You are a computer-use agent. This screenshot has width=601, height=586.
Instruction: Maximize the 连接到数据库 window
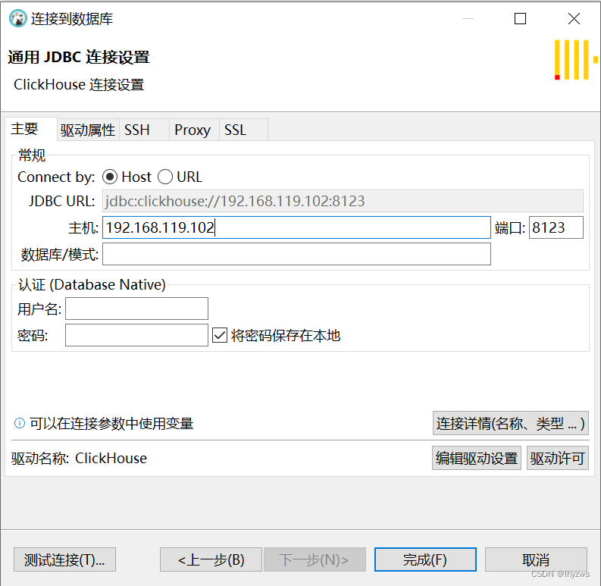520,18
